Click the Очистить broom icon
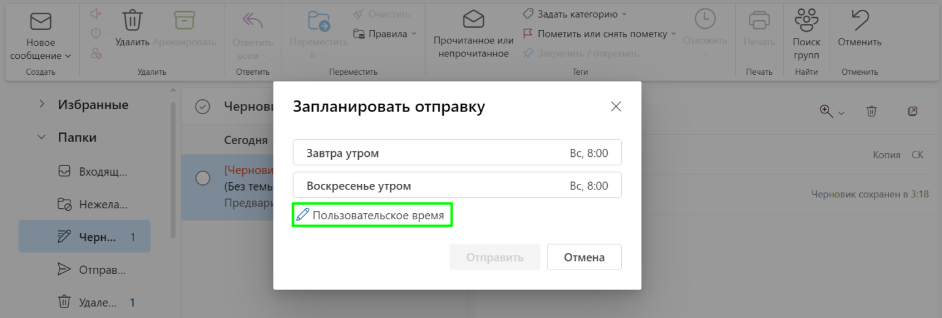Viewport: 942px width, 318px height. coord(359,13)
